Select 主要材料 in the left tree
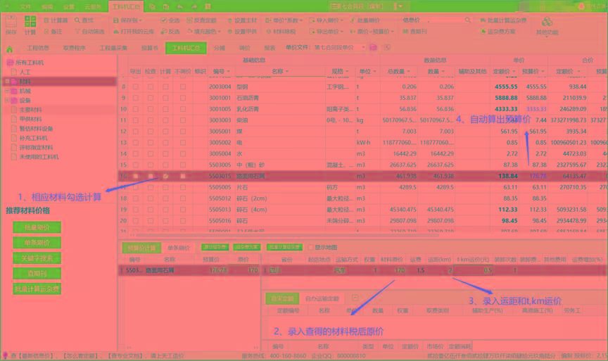608x361 pixels. 30,110
